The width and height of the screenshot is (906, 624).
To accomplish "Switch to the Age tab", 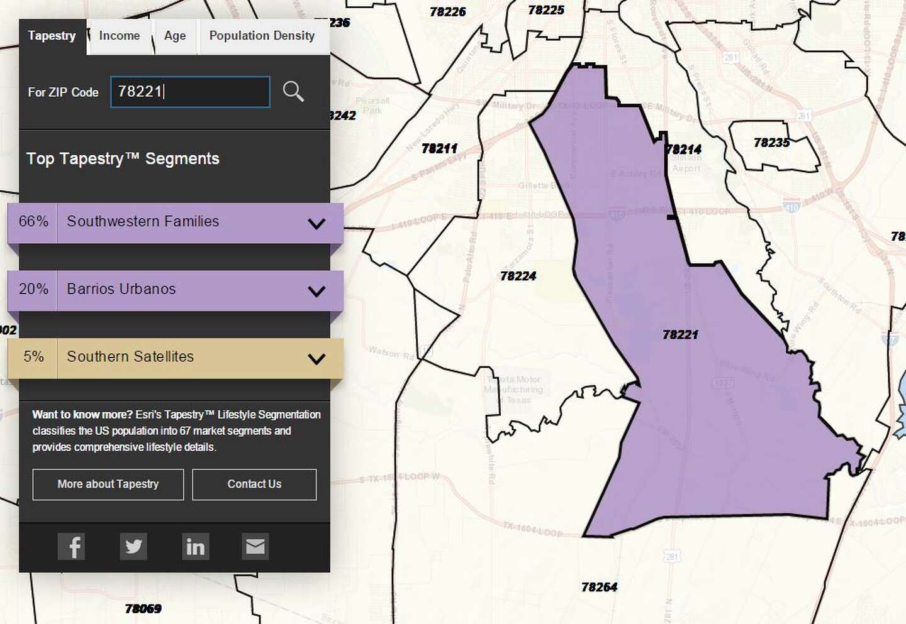I will (x=175, y=36).
